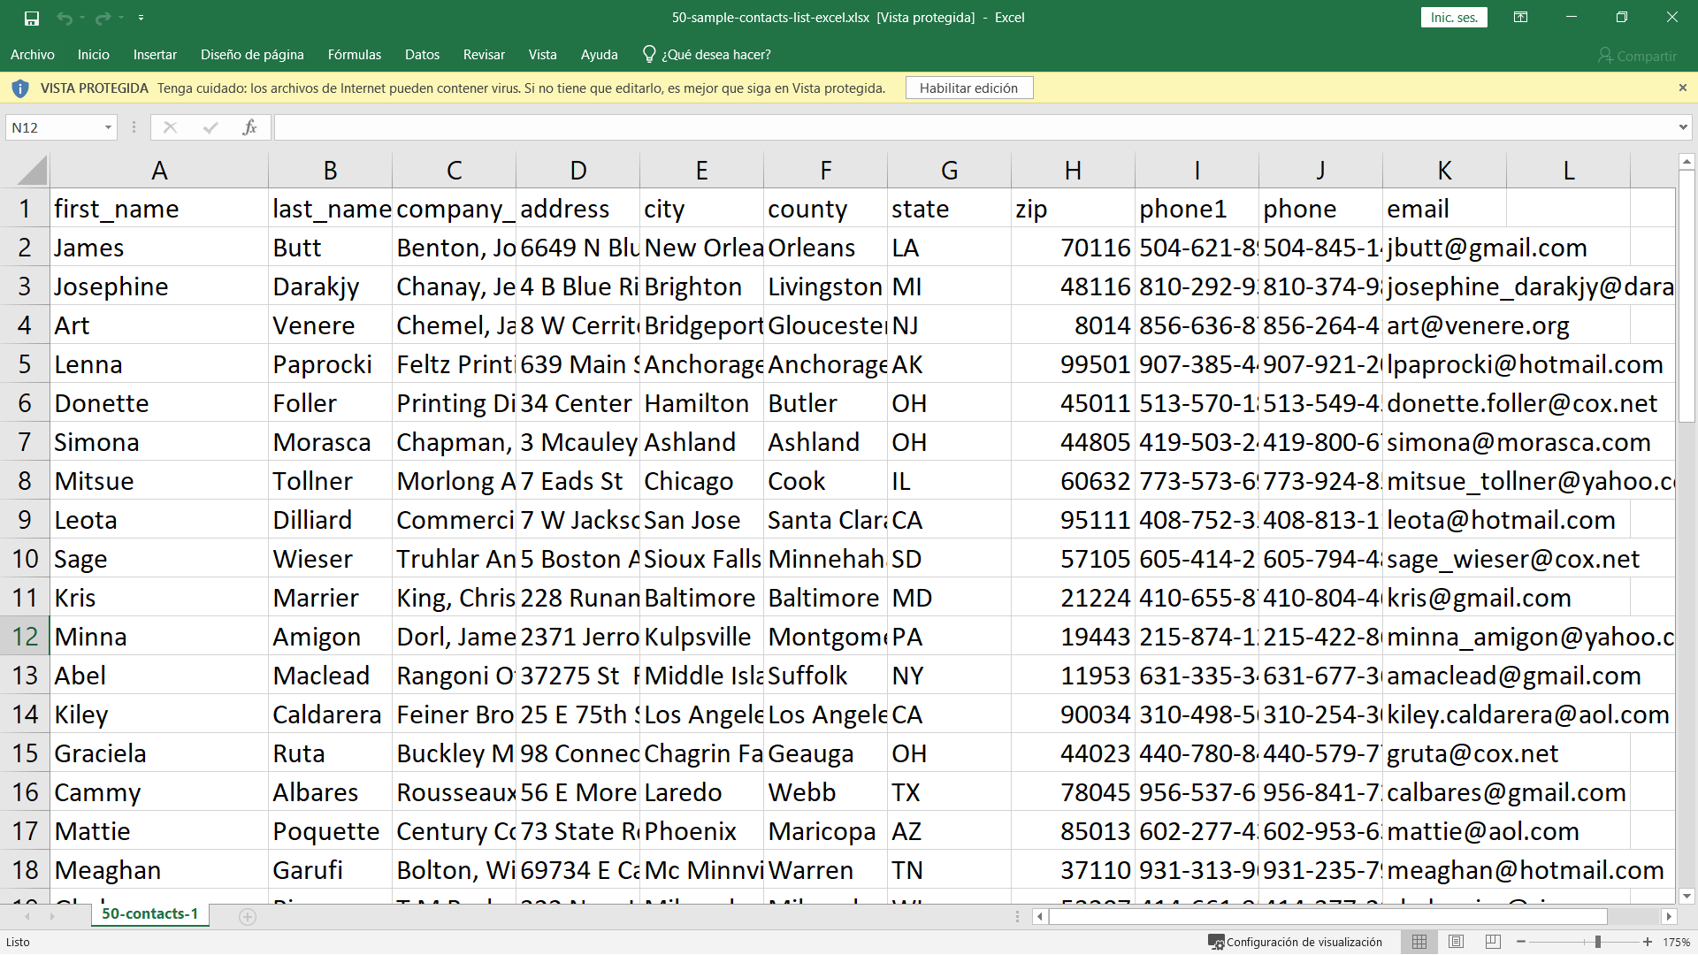Select column A header

(159, 170)
